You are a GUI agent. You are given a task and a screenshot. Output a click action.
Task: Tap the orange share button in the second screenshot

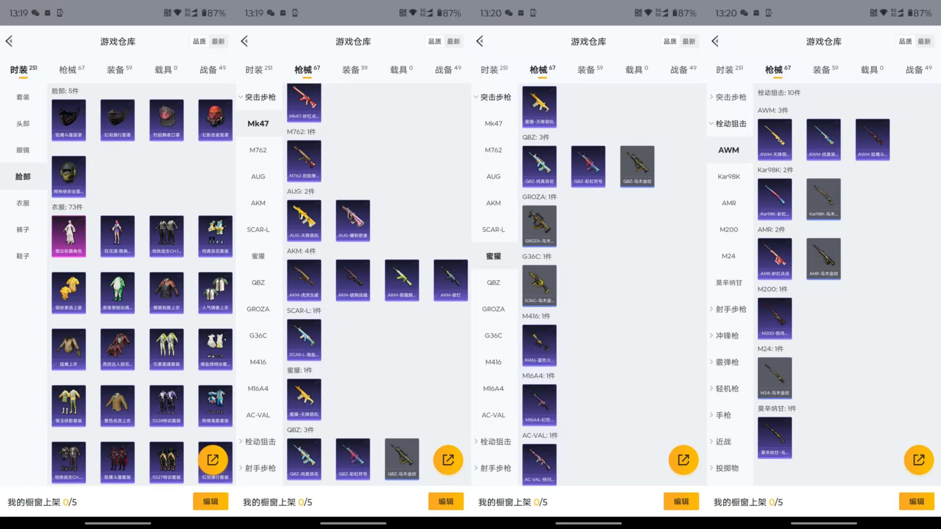click(x=448, y=460)
